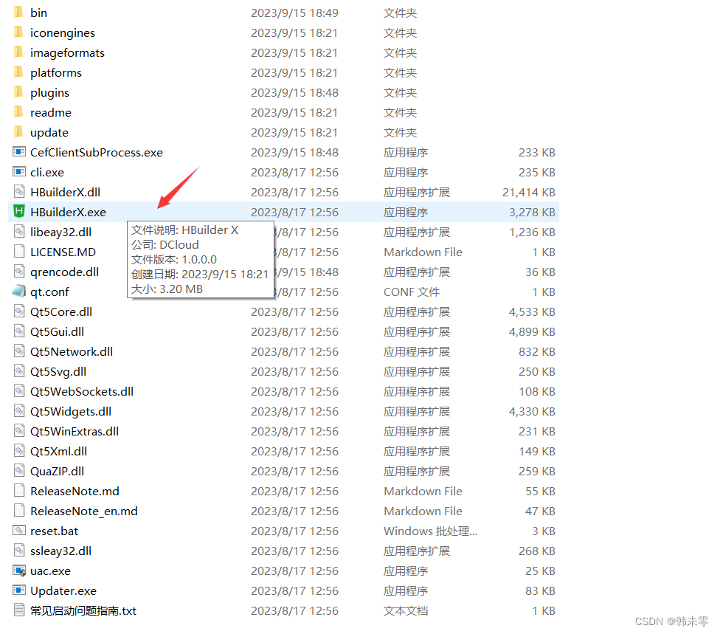Open the plugins folder
Screen dimensions: 720x634
(49, 92)
